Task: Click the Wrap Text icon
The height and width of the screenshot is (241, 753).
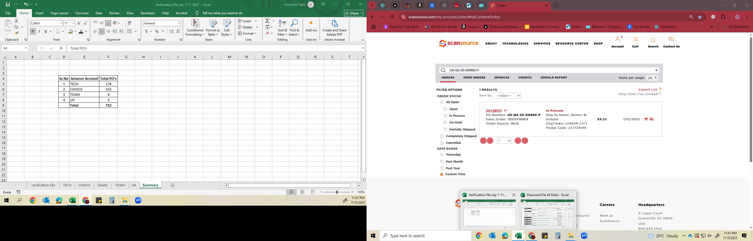Action: pos(130,23)
